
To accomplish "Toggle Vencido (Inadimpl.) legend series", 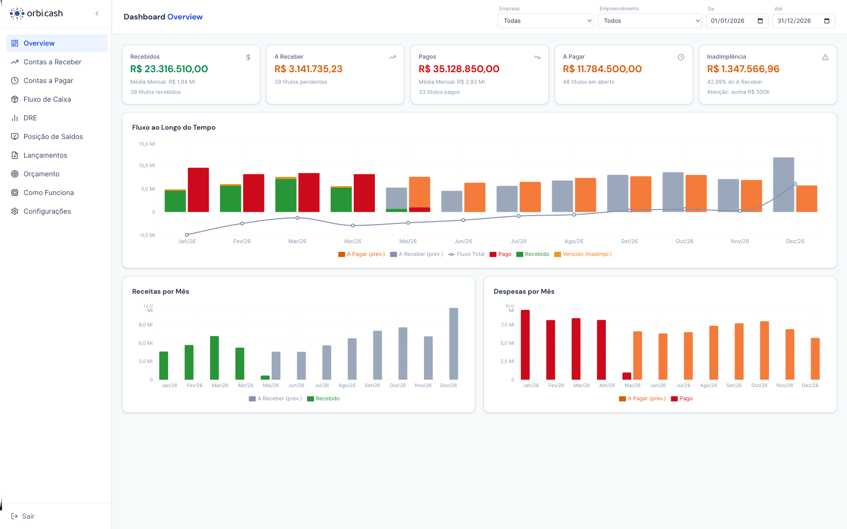I will [583, 254].
